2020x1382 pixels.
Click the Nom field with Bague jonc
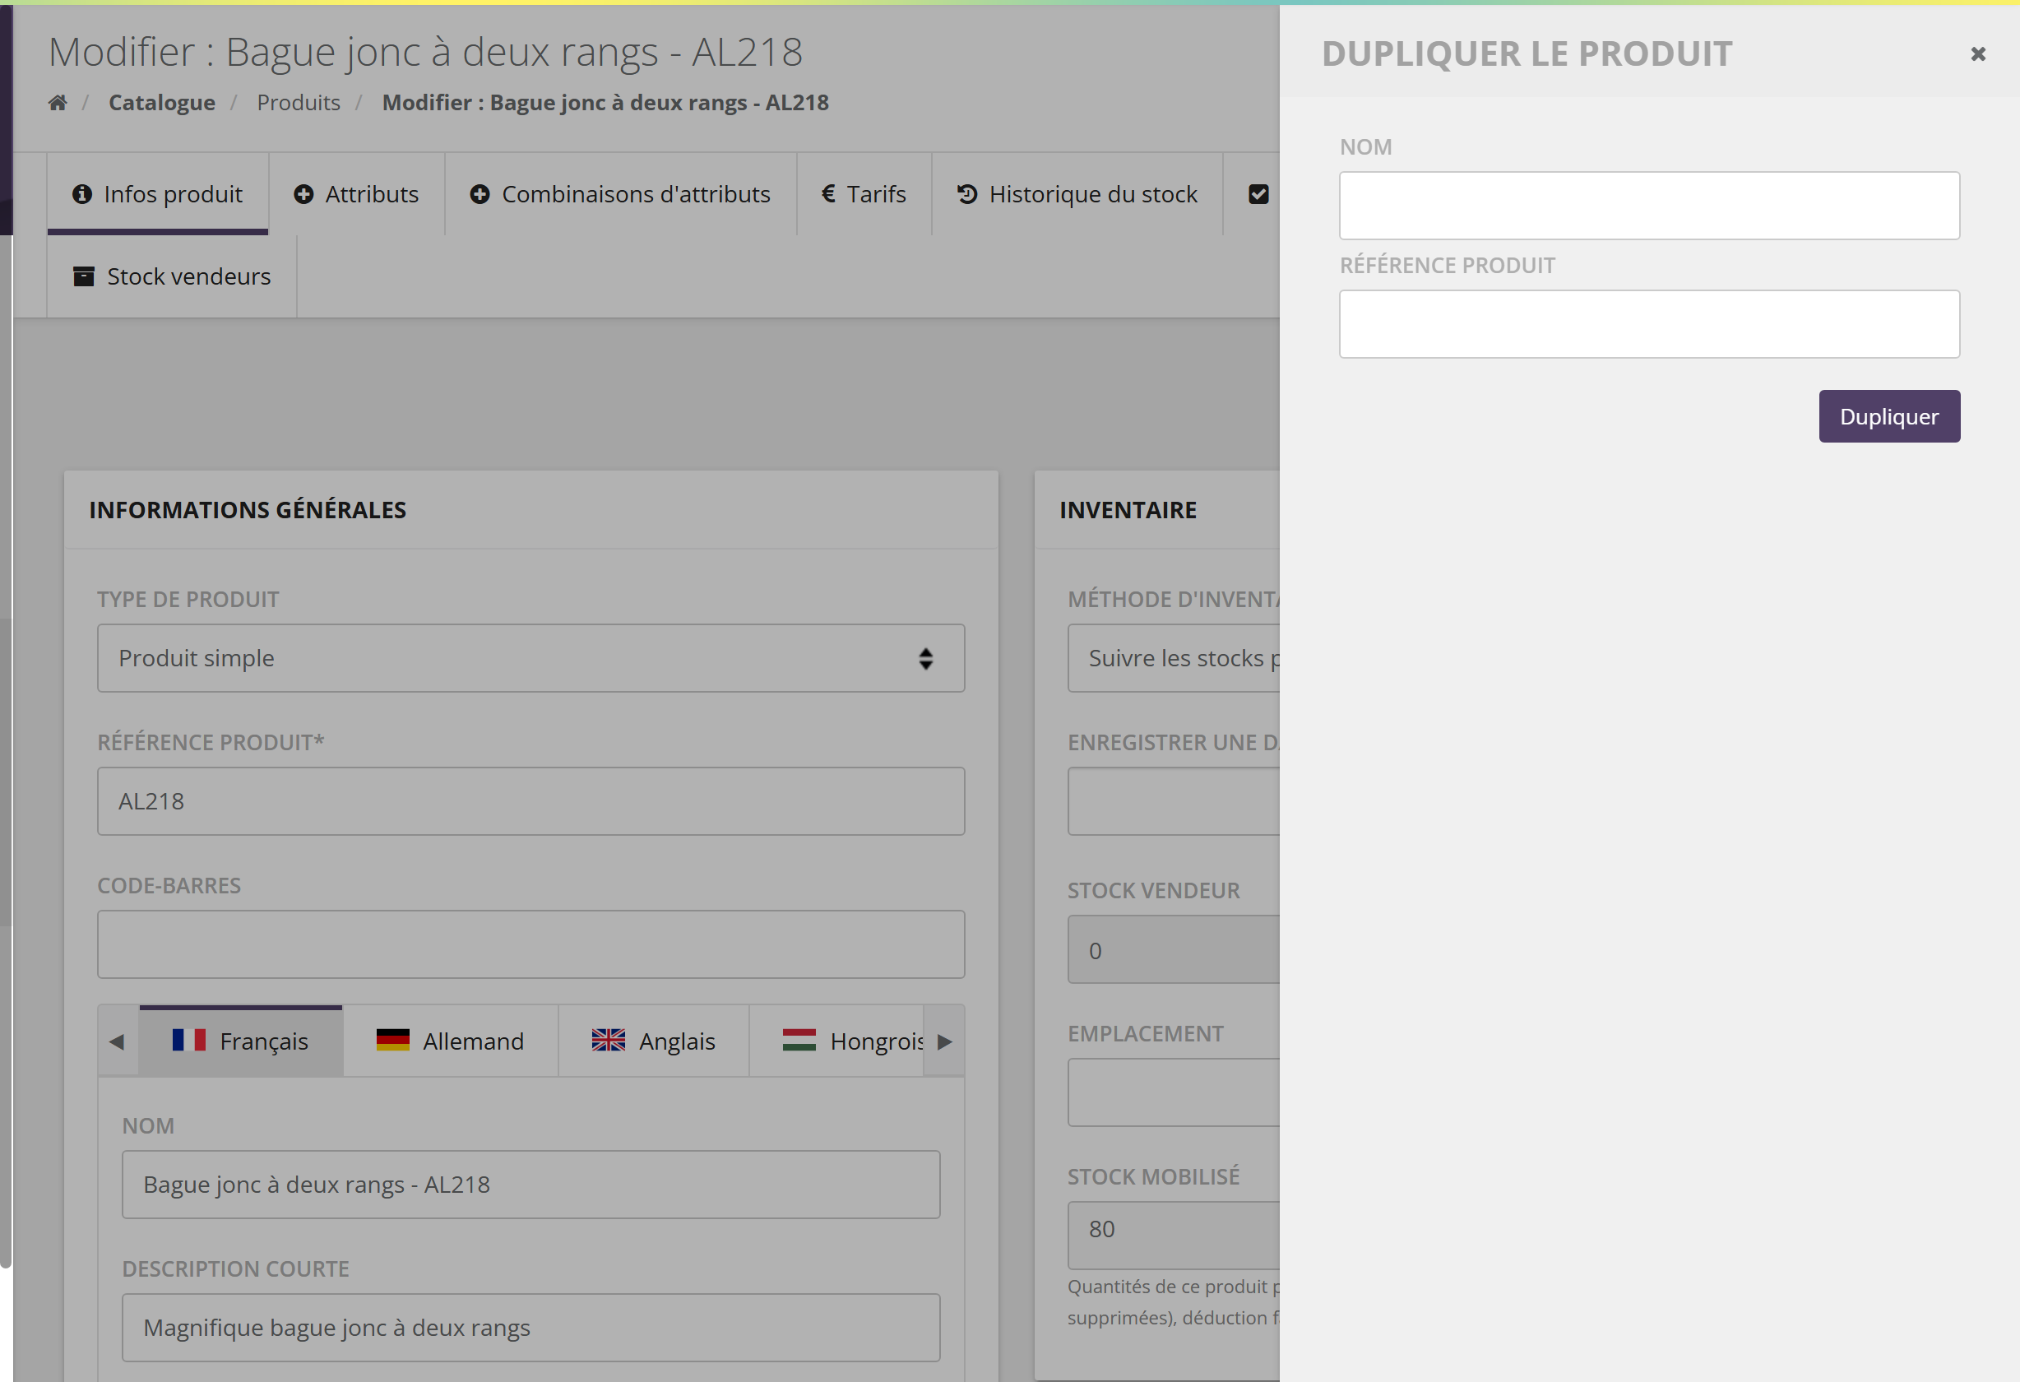[x=531, y=1184]
